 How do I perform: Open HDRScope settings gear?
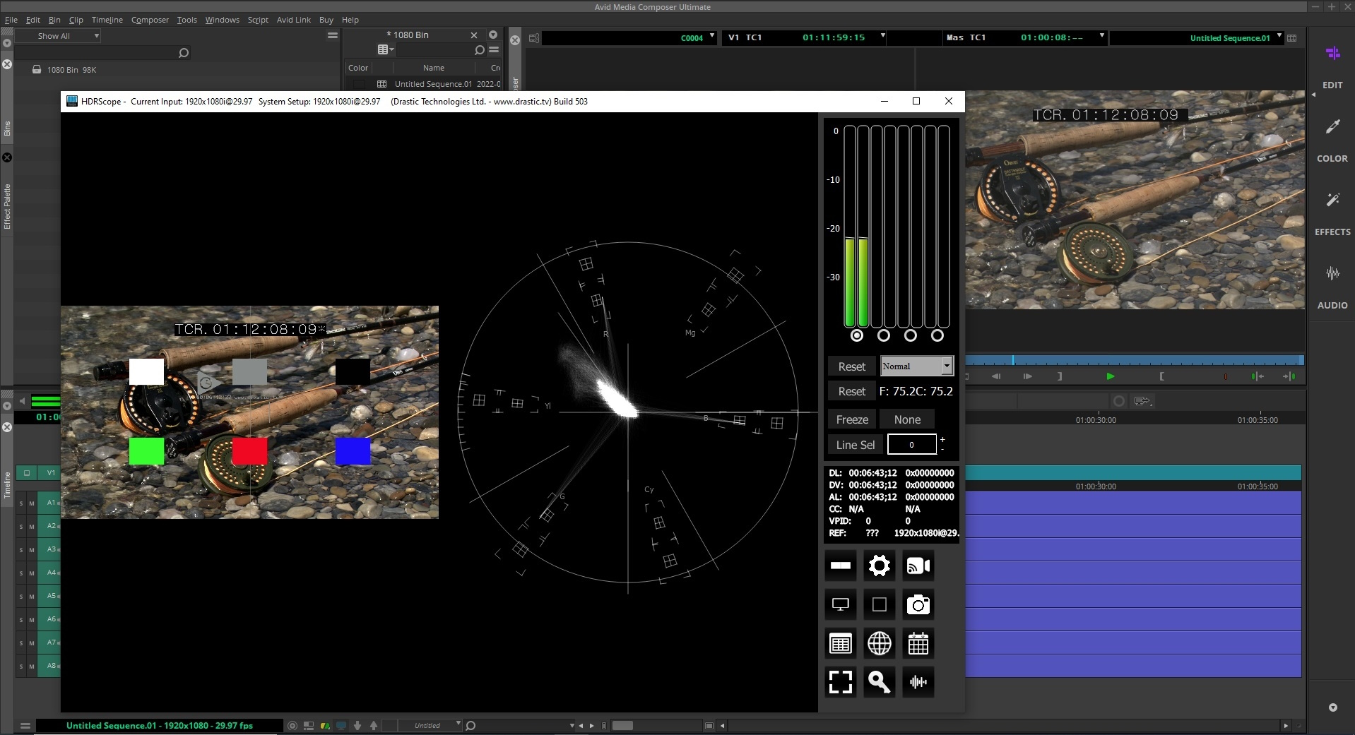pos(879,566)
